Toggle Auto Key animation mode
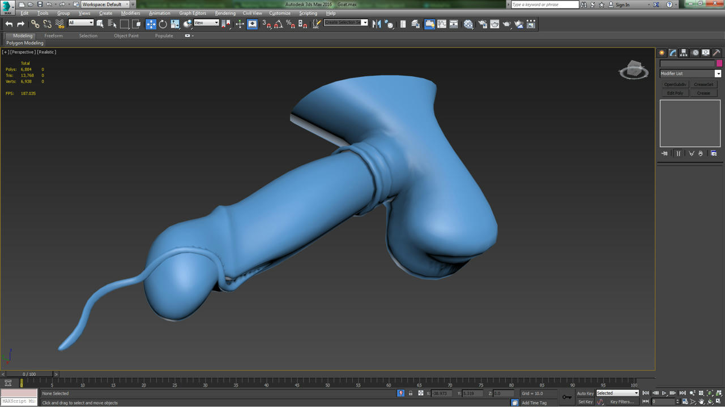This screenshot has width=725, height=407. click(585, 393)
